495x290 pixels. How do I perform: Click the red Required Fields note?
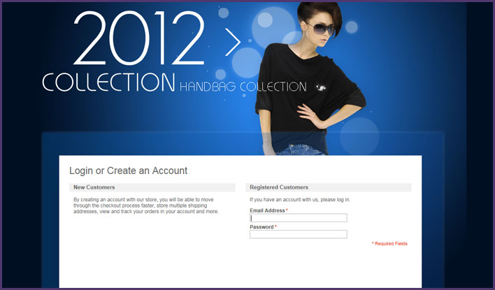pos(389,244)
